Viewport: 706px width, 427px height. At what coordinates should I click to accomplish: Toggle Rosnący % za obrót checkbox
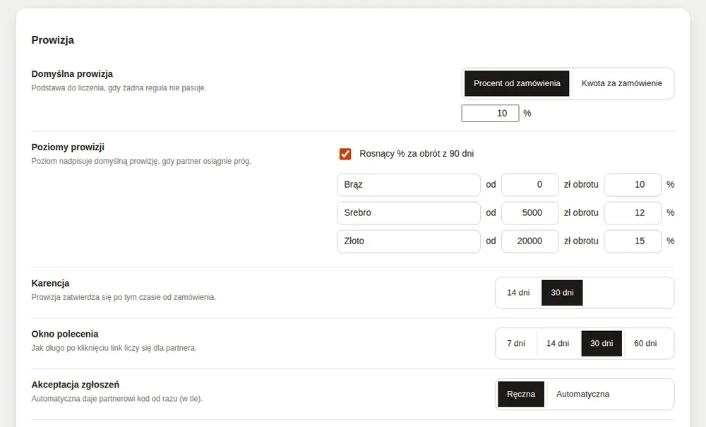[x=345, y=154]
